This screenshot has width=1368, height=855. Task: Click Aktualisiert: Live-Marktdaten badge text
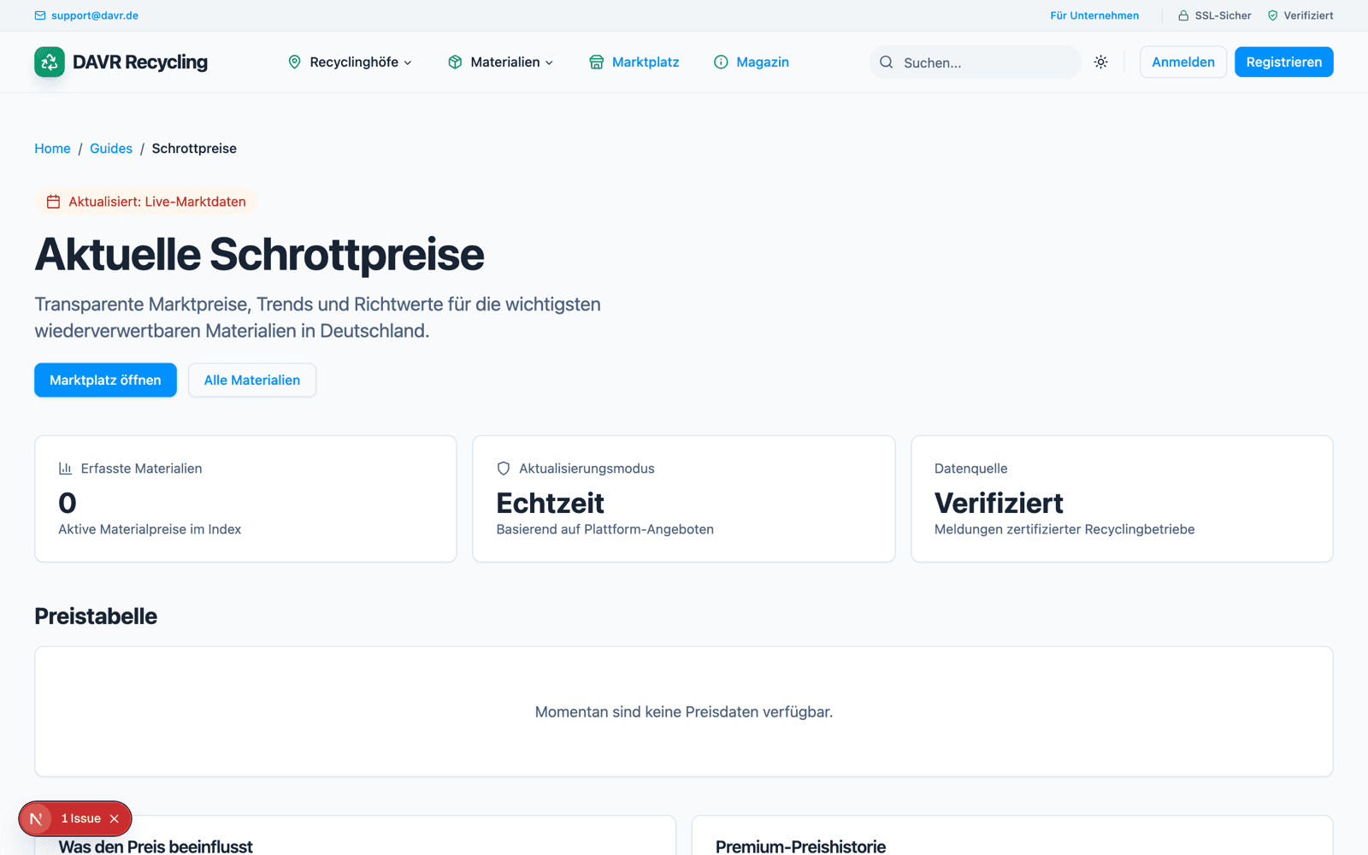pos(157,202)
